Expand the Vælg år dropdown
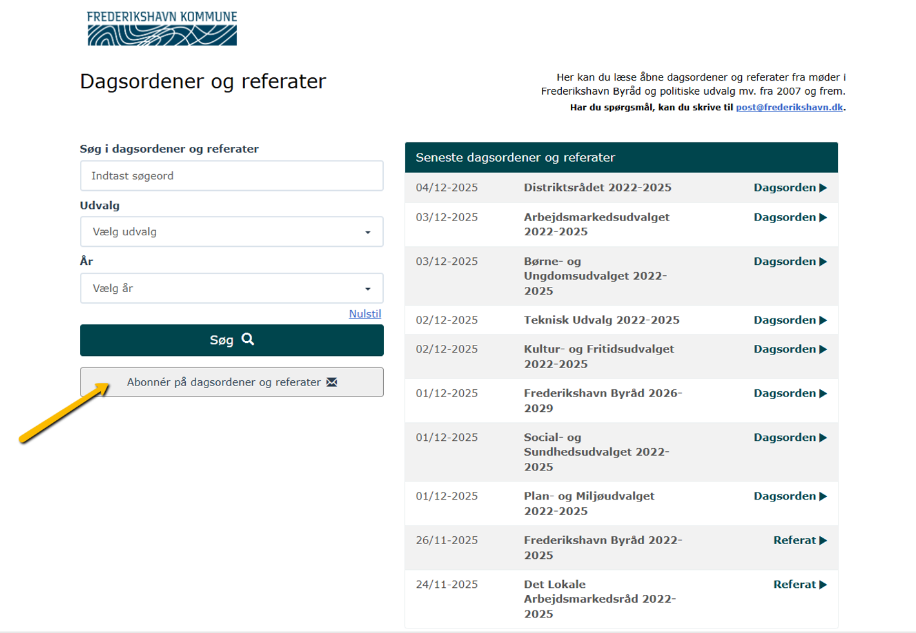 [x=231, y=288]
